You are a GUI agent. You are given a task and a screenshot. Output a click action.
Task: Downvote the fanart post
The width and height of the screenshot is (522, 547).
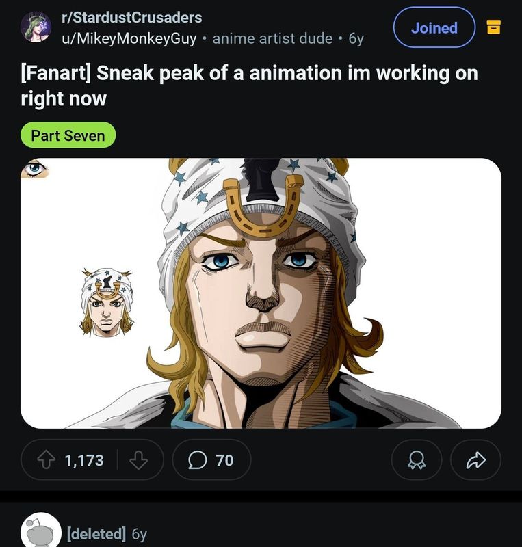click(138, 460)
